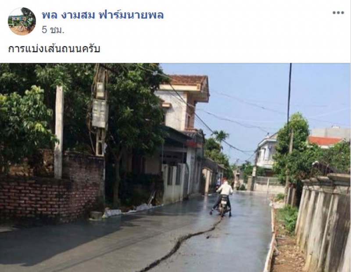Viewport: 351px width, 272px height.
Task: Click the tire groove in the wet concrete
Action: pos(182,244)
